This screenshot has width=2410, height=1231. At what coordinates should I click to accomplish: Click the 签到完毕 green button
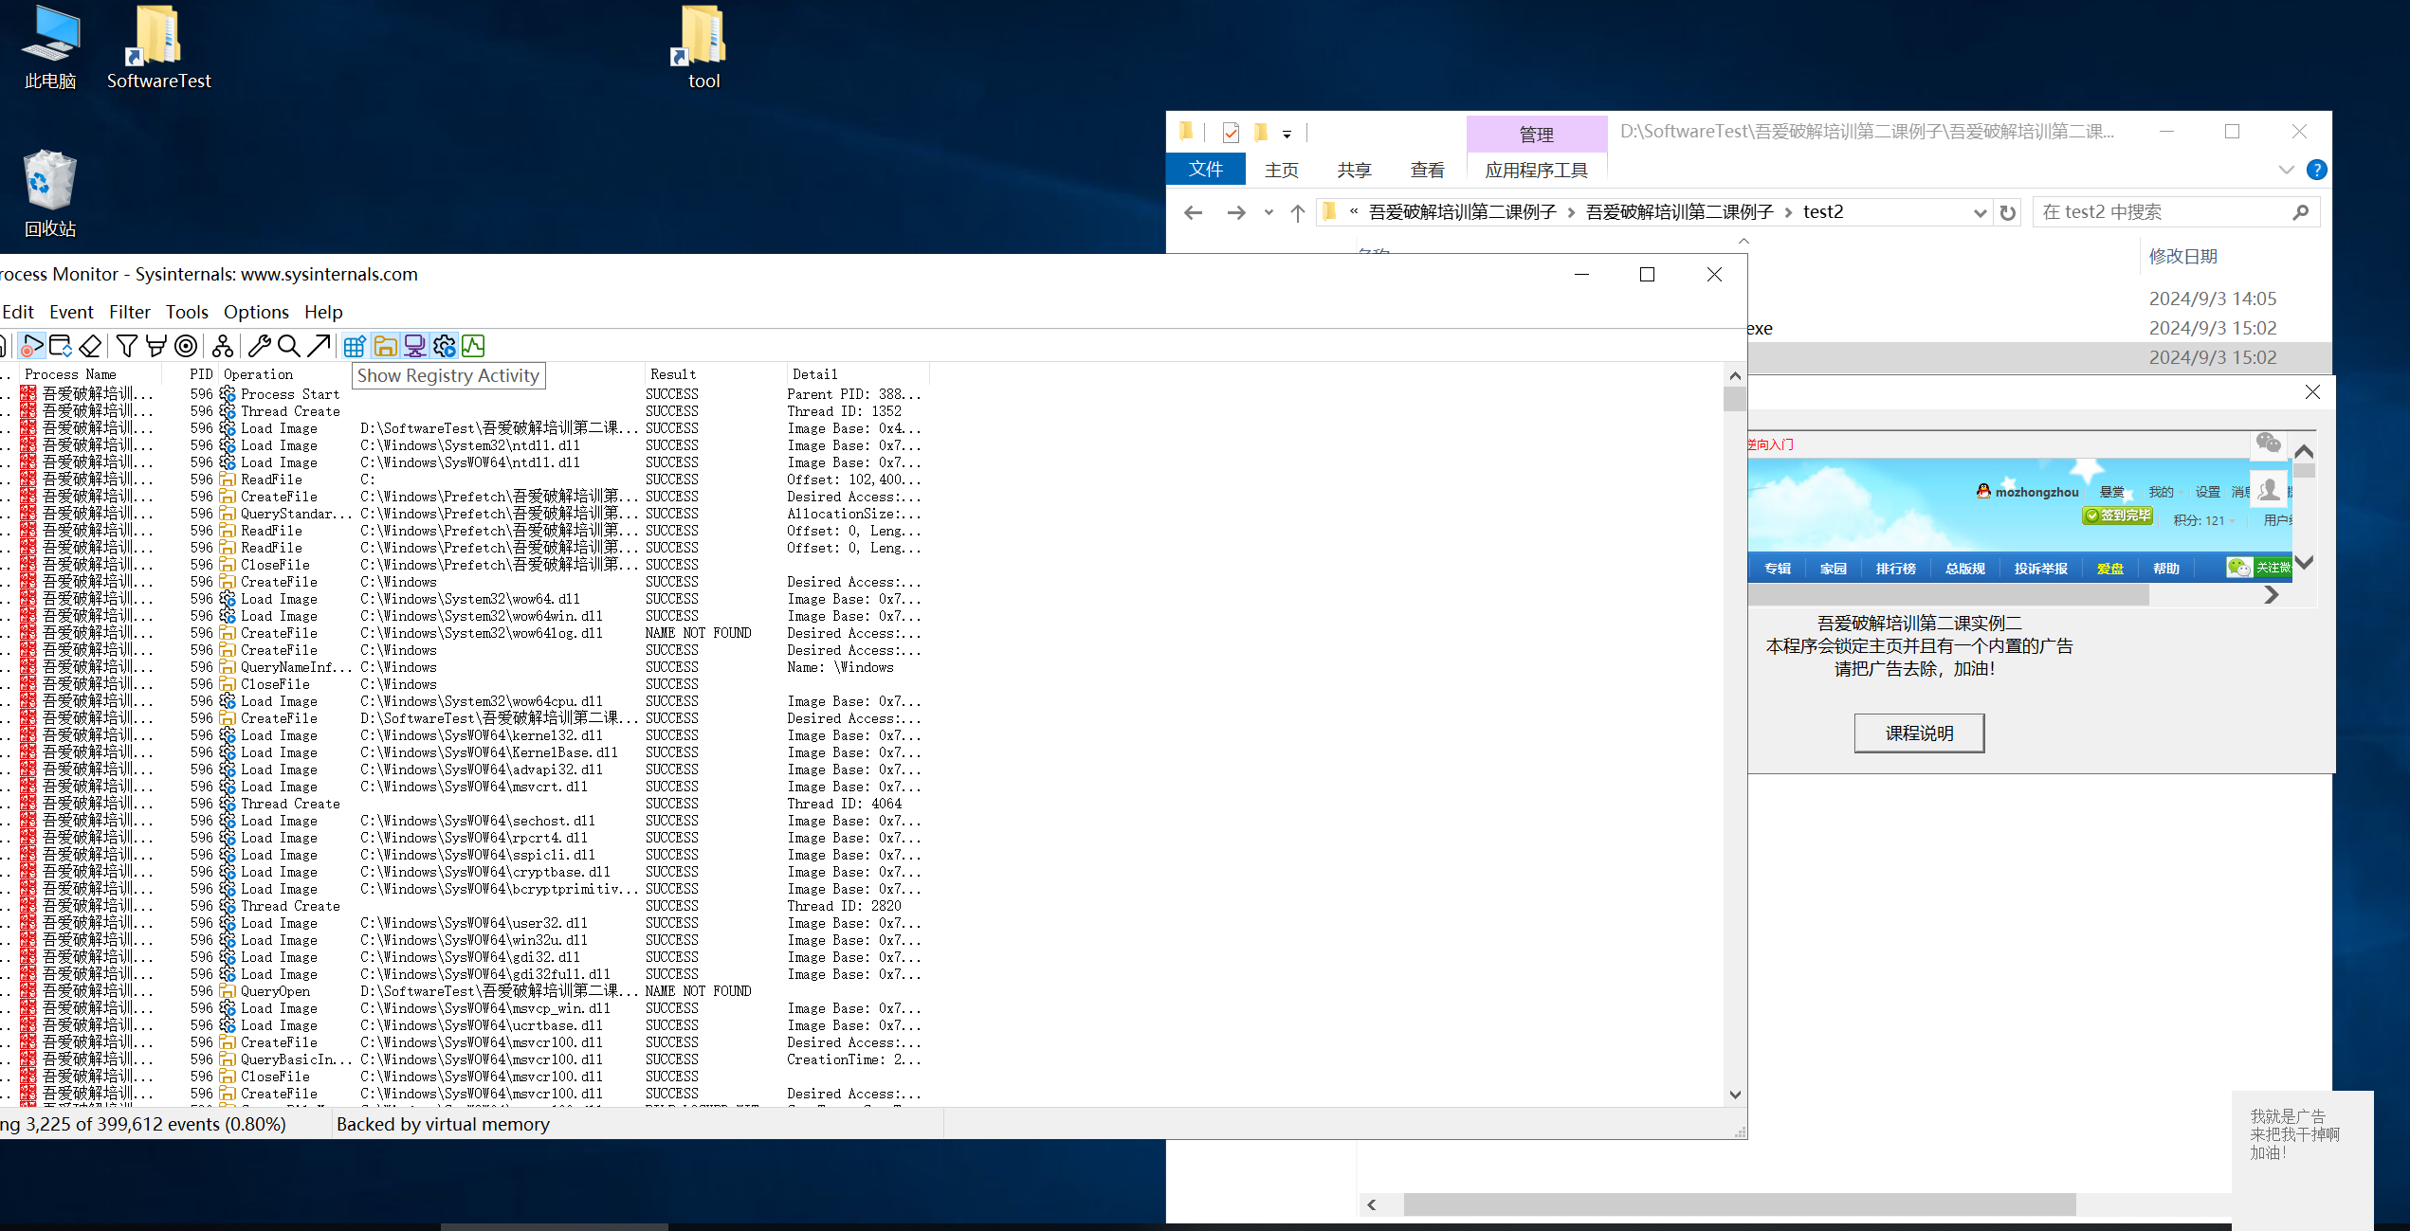tap(2117, 516)
